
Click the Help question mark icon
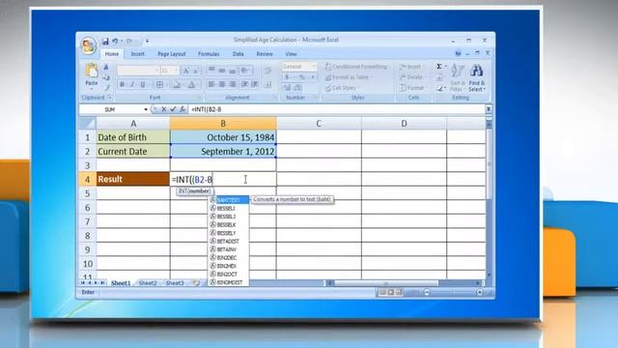(458, 53)
